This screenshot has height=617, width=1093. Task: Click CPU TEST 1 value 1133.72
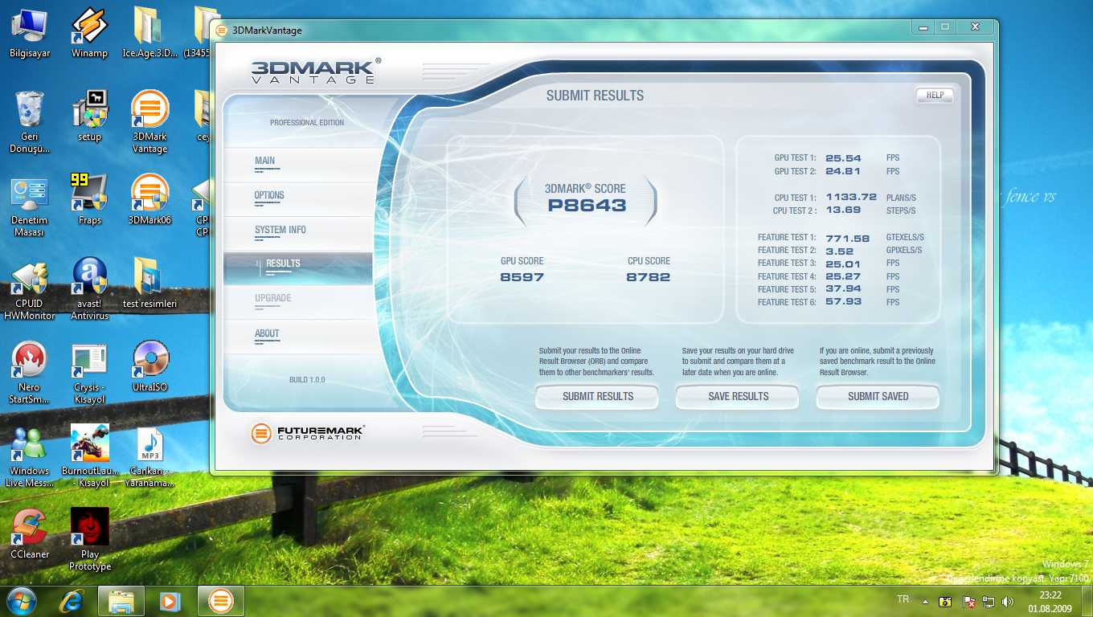pos(851,198)
